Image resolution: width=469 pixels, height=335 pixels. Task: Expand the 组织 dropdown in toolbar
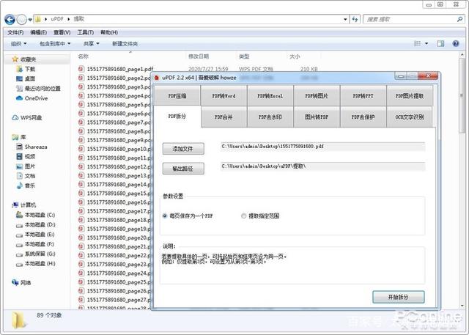(x=19, y=44)
